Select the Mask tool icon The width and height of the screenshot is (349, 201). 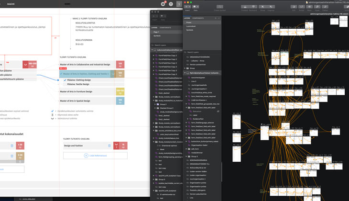309,7
